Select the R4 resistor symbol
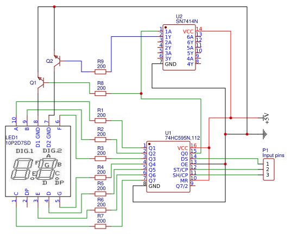The height and width of the screenshot is (234, 290). 100,178
